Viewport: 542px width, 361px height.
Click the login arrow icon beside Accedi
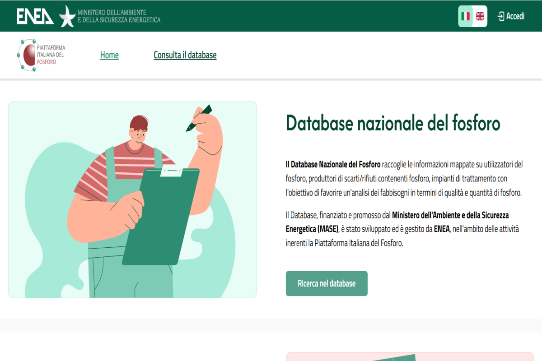(x=500, y=16)
